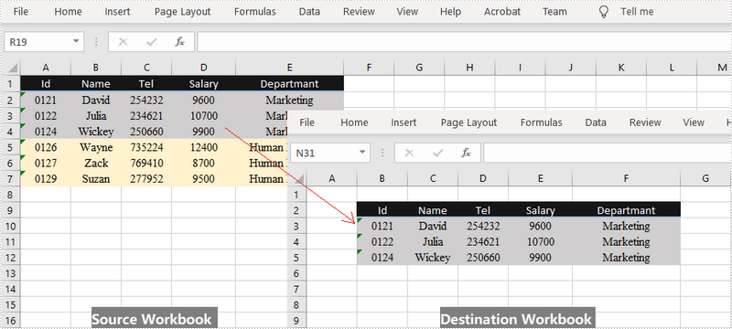Viewport: 732px width, 329px height.
Task: Open Formulas tab in destination workbook
Action: click(x=541, y=122)
